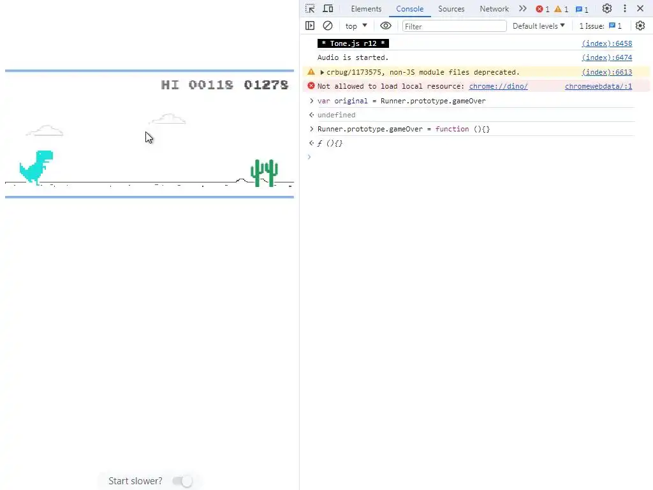Focus the console Filter field
This screenshot has height=490, width=653.
[454, 26]
